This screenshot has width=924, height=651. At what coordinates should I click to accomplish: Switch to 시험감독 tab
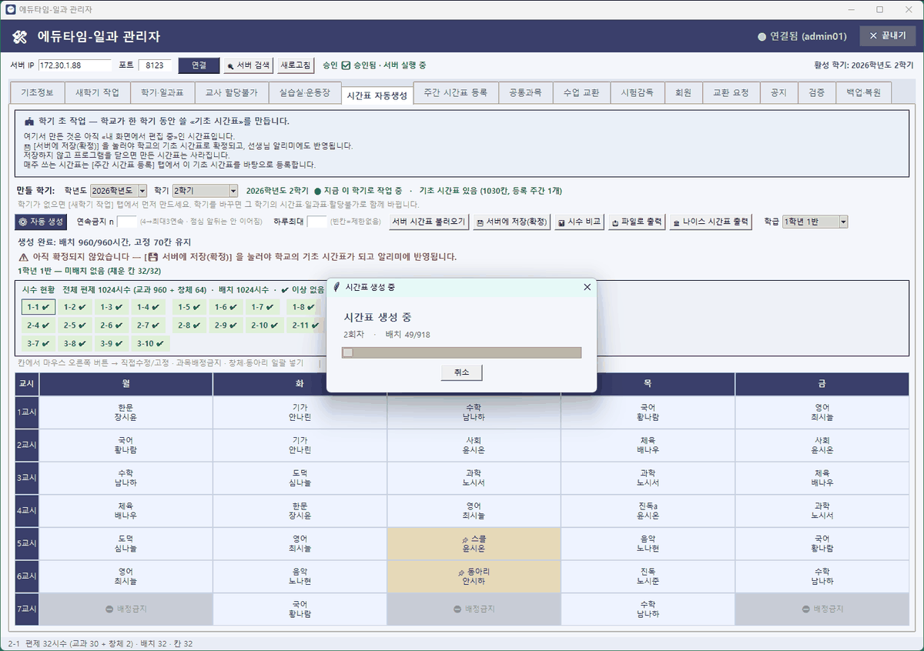pos(638,92)
